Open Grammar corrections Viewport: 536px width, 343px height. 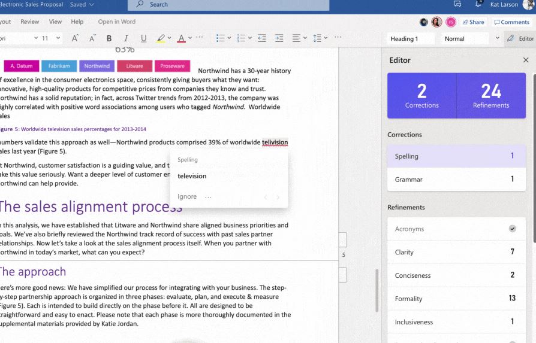click(456, 179)
